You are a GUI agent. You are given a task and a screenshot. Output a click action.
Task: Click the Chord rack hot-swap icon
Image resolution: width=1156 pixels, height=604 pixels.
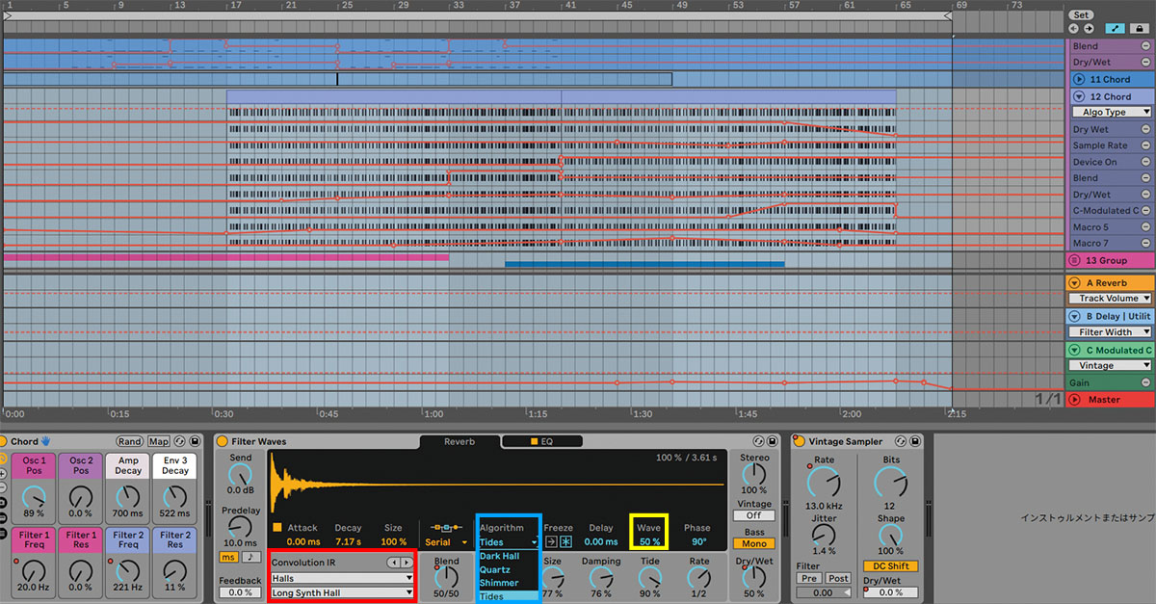pos(180,441)
